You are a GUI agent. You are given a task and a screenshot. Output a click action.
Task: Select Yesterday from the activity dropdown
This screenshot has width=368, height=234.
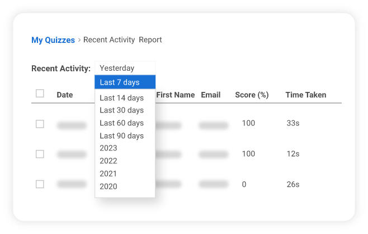click(117, 69)
